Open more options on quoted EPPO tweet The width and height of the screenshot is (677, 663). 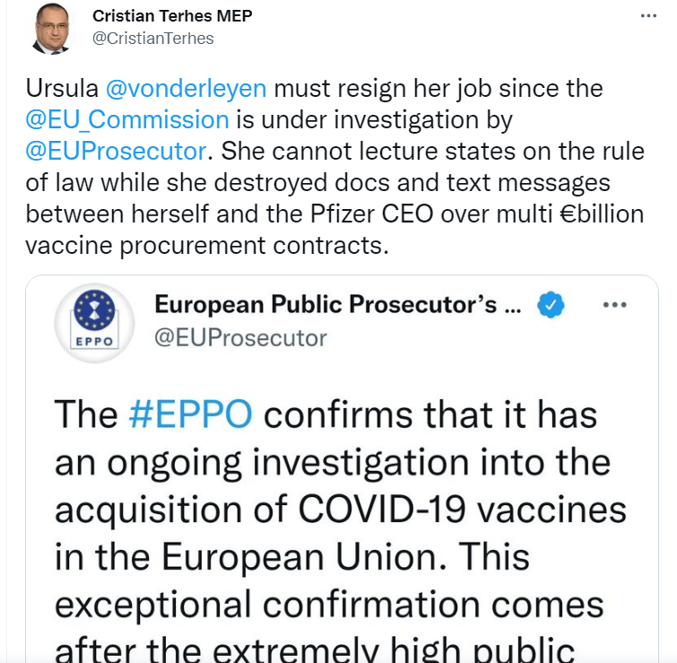pyautogui.click(x=614, y=305)
